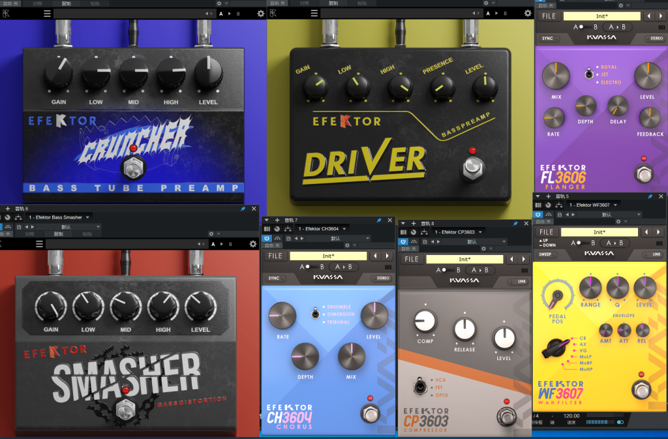Pin the Efektor CP3603 window
668x439 pixels.
(515, 224)
